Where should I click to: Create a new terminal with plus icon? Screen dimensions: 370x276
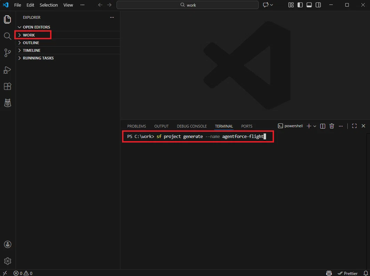309,126
